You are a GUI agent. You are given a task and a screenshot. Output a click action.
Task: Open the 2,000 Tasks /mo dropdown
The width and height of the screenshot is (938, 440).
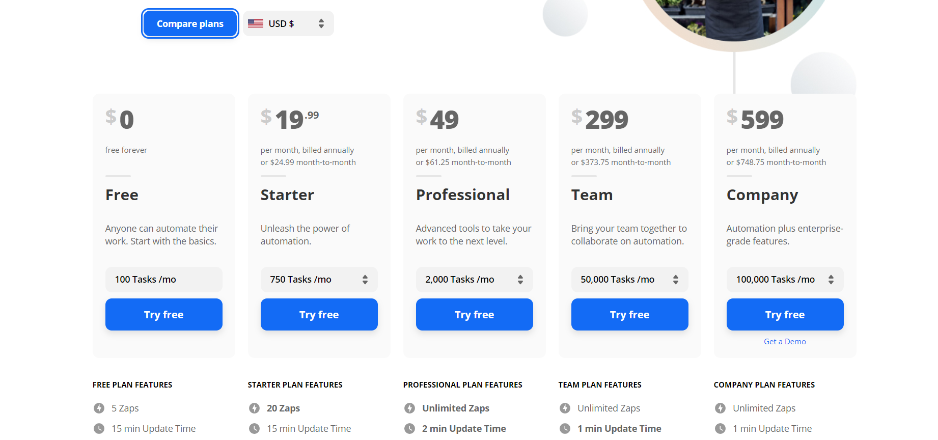(x=475, y=280)
